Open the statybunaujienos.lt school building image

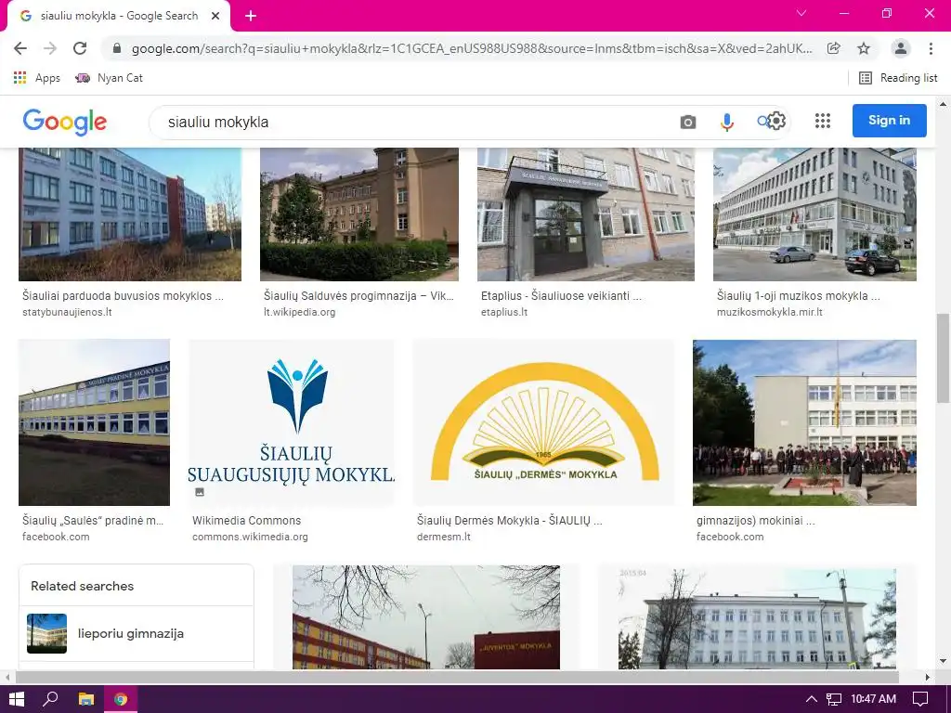(130, 214)
